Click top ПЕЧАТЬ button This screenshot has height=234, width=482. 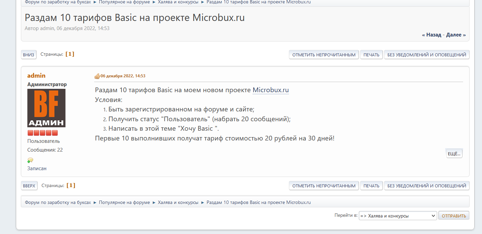click(372, 55)
